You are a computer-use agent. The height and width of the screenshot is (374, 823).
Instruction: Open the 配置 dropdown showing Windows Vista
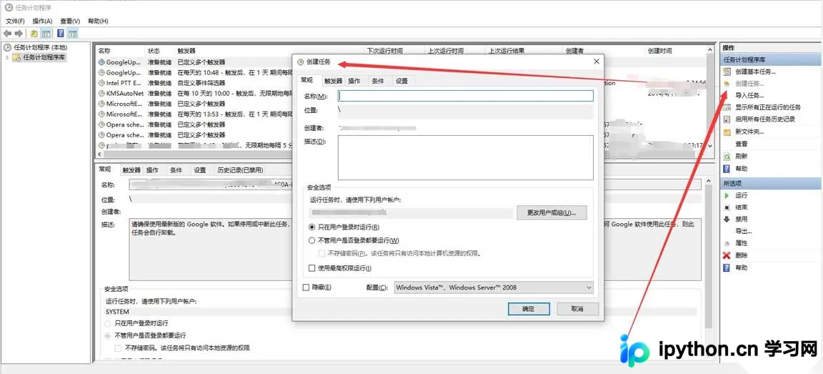(x=494, y=287)
